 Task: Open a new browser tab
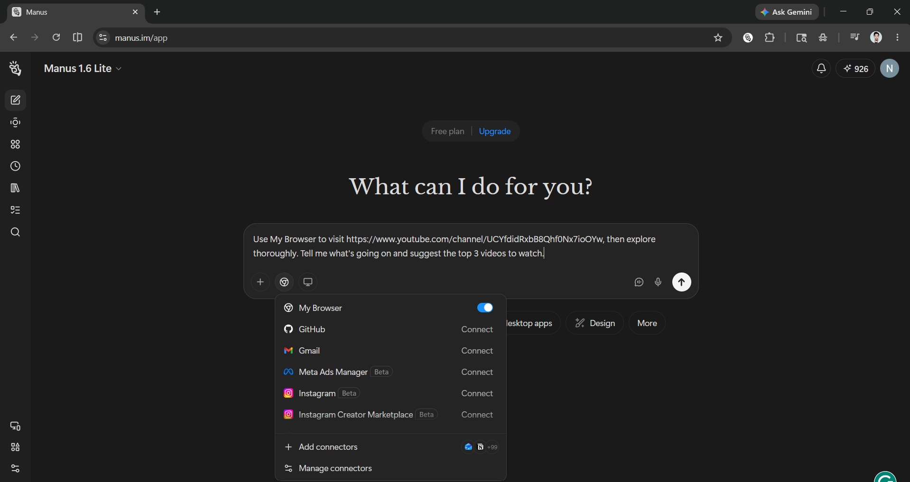pyautogui.click(x=157, y=12)
